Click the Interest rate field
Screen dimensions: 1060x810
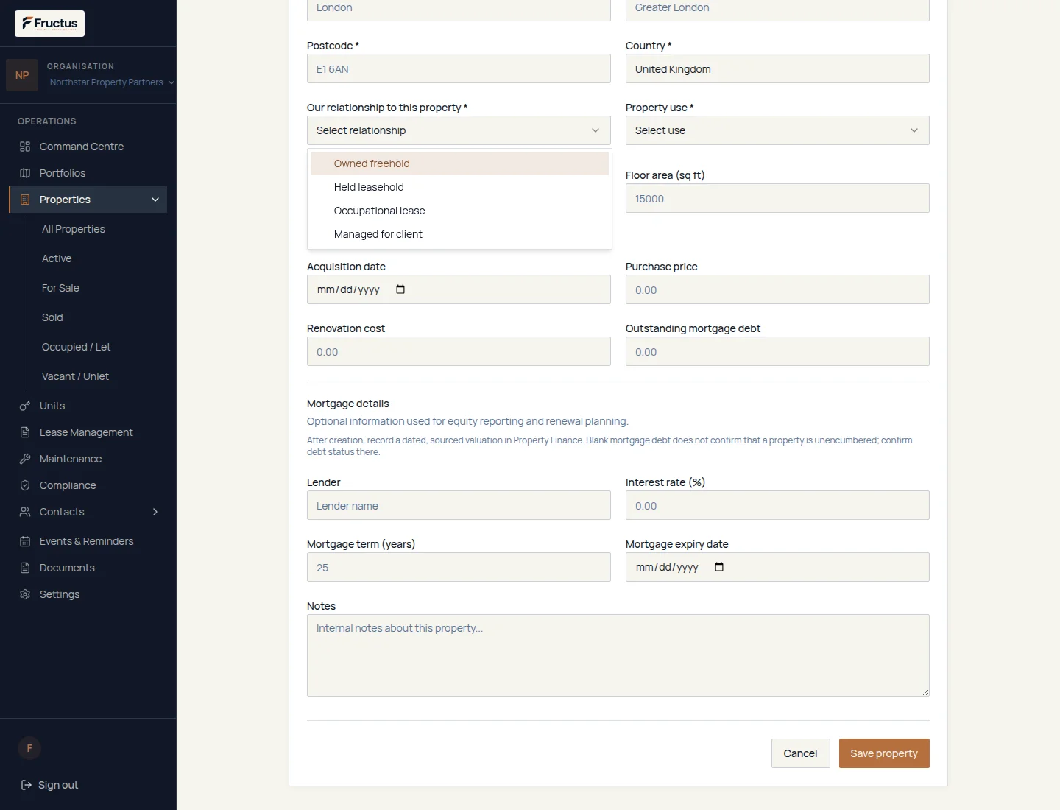click(777, 505)
